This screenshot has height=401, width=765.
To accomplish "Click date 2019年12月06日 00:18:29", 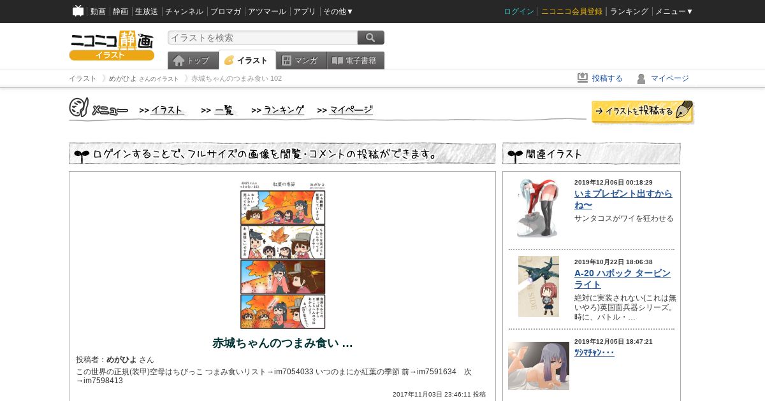I will click(x=613, y=183).
